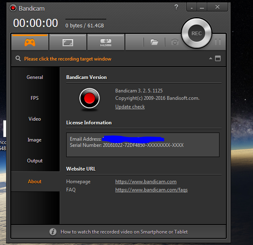Click the 00:00:00 recording timer
This screenshot has width=253, height=245.
tap(35, 23)
